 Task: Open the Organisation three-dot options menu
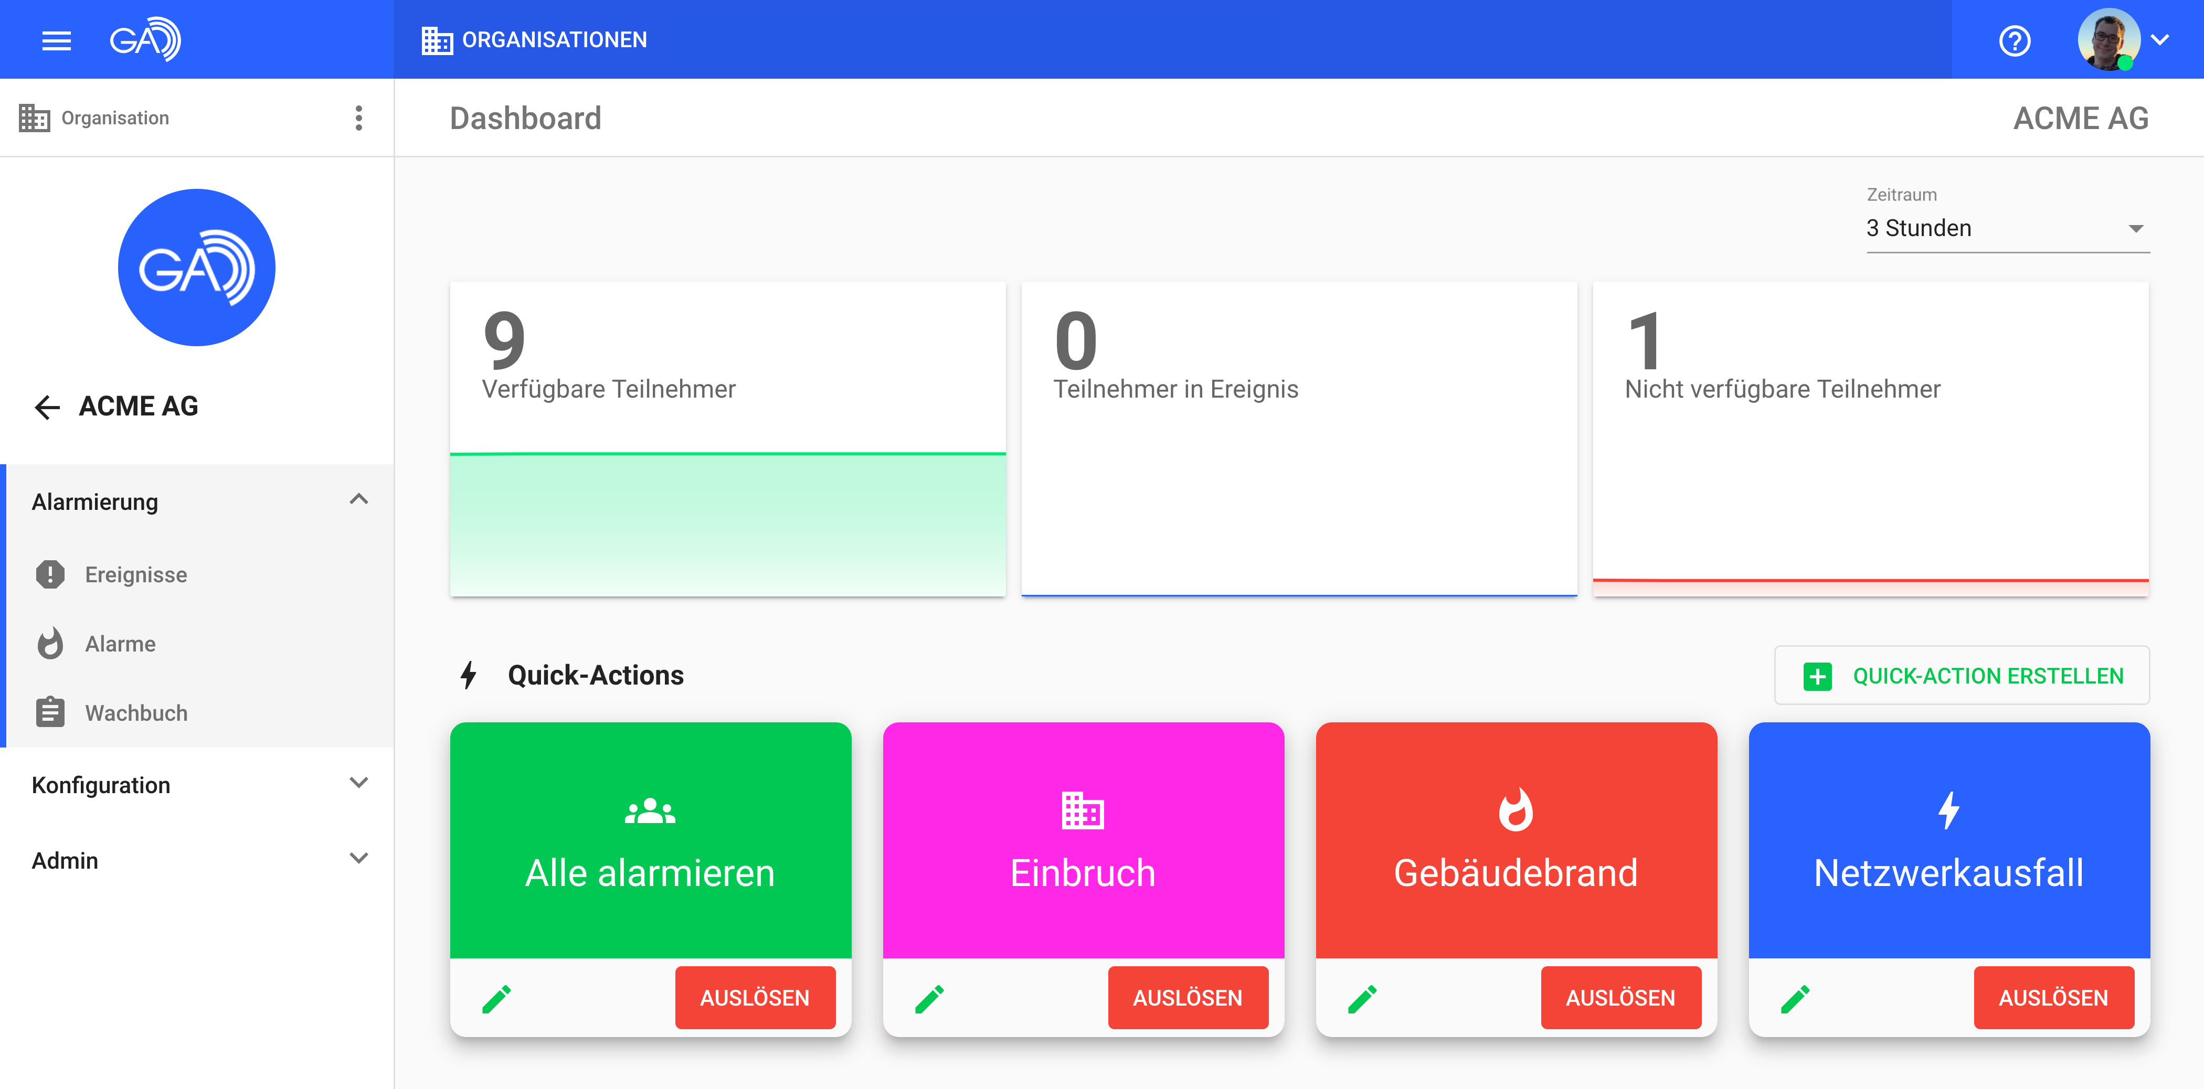point(358,118)
